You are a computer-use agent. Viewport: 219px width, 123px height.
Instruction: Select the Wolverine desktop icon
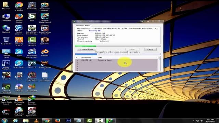click(45, 41)
